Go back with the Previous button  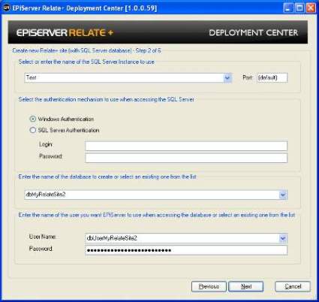pos(209,286)
